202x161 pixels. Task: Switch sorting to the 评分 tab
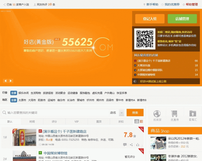[55, 122]
